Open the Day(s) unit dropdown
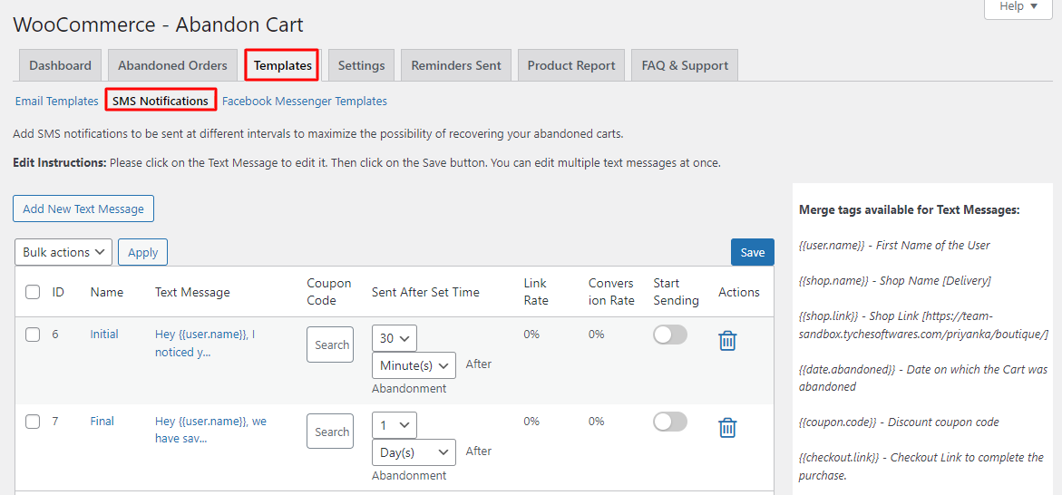This screenshot has height=495, width=1062. 414,451
